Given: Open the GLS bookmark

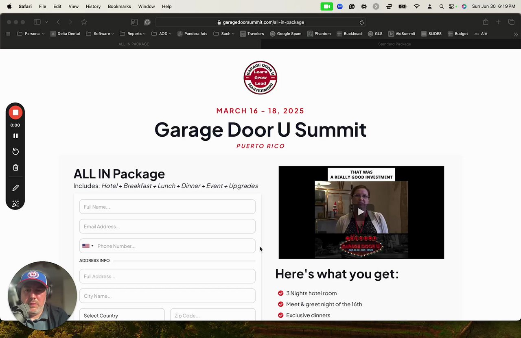Looking at the screenshot, I should 375,34.
